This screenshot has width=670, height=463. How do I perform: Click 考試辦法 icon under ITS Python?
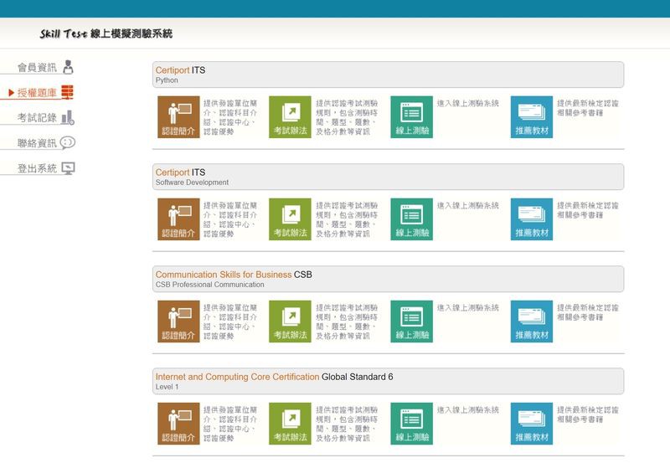(290, 117)
